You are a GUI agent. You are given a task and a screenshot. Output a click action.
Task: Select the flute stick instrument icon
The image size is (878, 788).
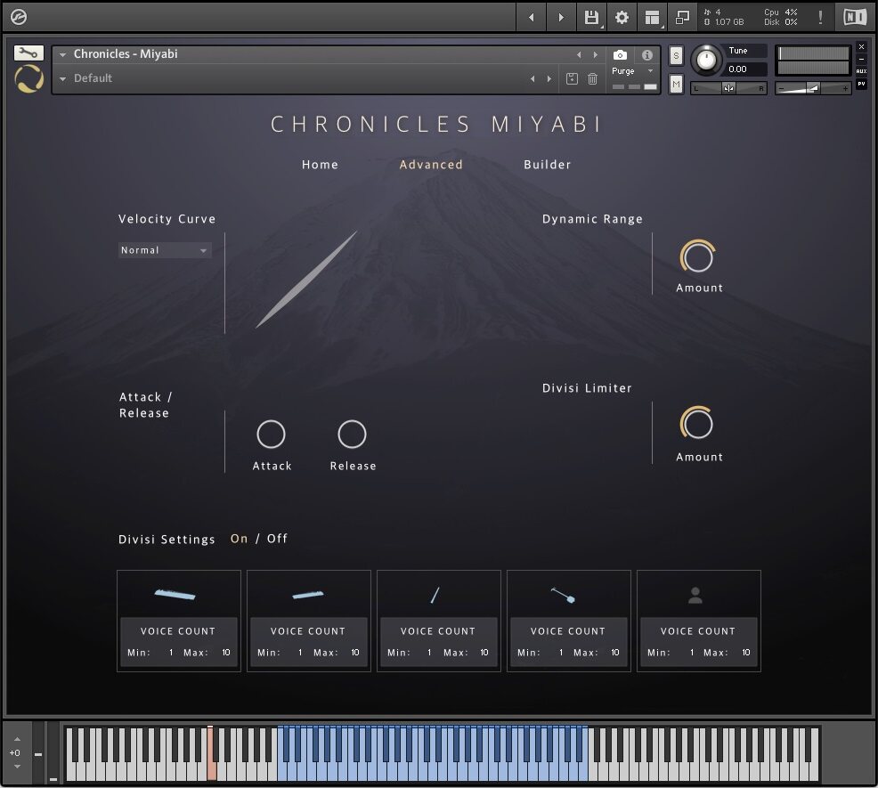[x=435, y=595]
